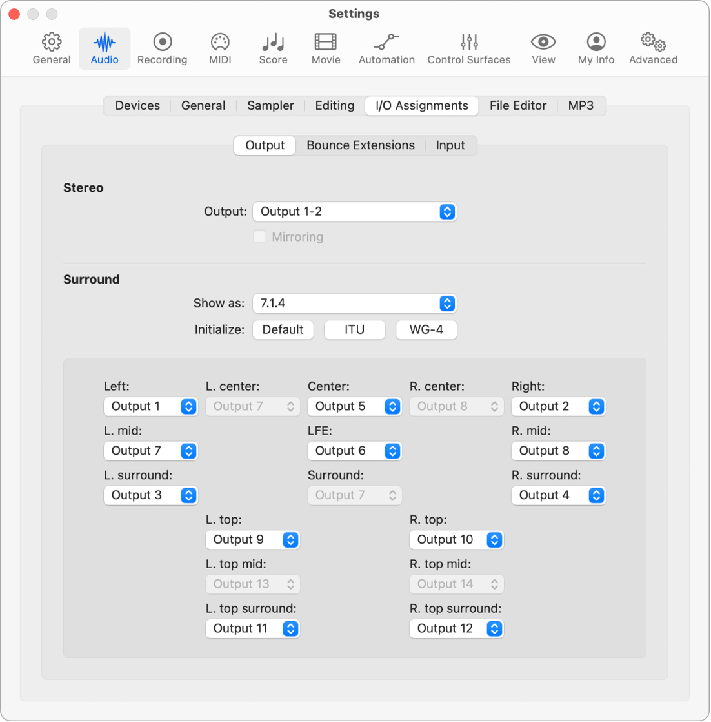Open the Stereo Output 1-2 dropdown
This screenshot has width=711, height=722.
[355, 212]
